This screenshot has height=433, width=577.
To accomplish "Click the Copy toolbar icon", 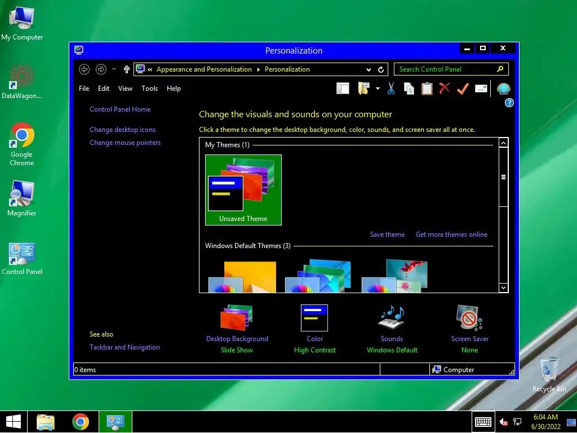I will 409,89.
